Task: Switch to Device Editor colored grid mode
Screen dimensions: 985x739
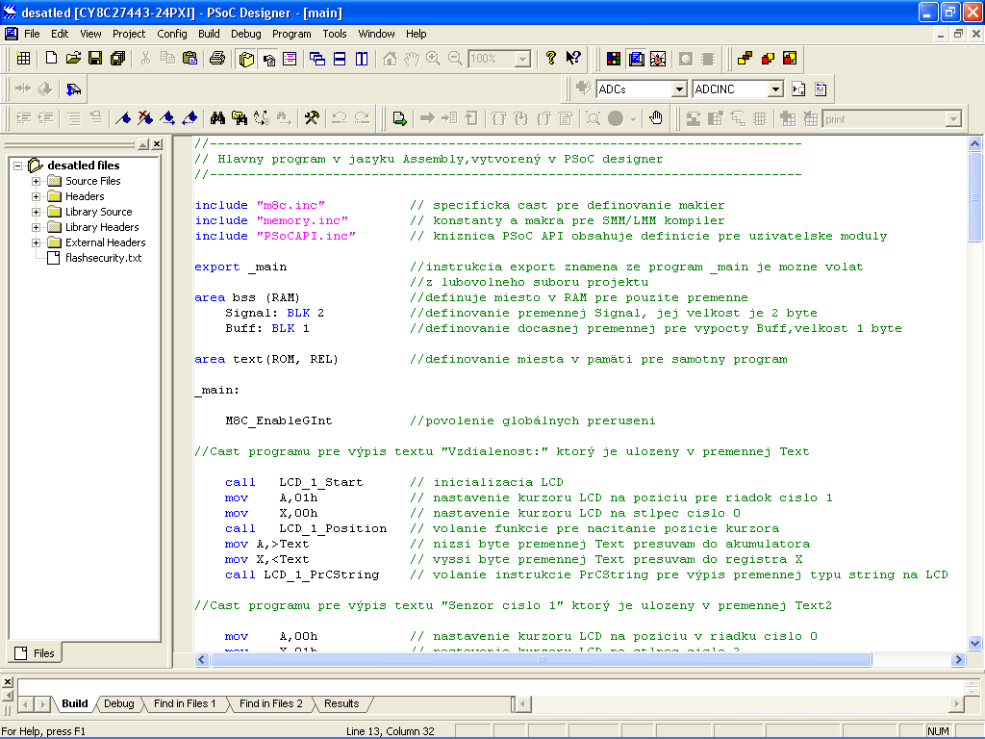Action: 614,59
